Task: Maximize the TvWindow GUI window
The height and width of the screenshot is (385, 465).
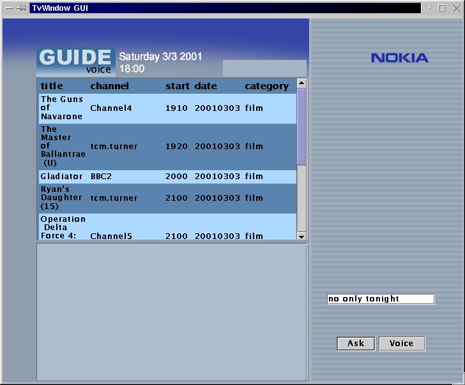Action: point(442,8)
